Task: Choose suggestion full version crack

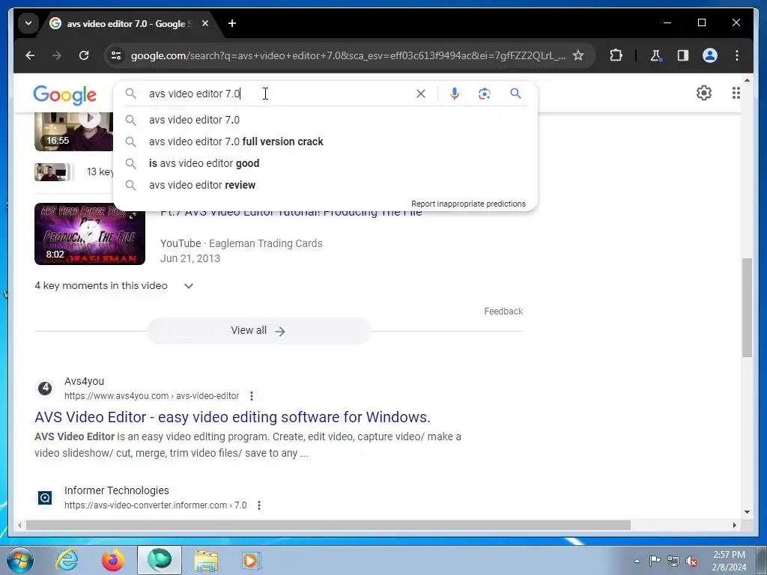Action: tap(325, 142)
